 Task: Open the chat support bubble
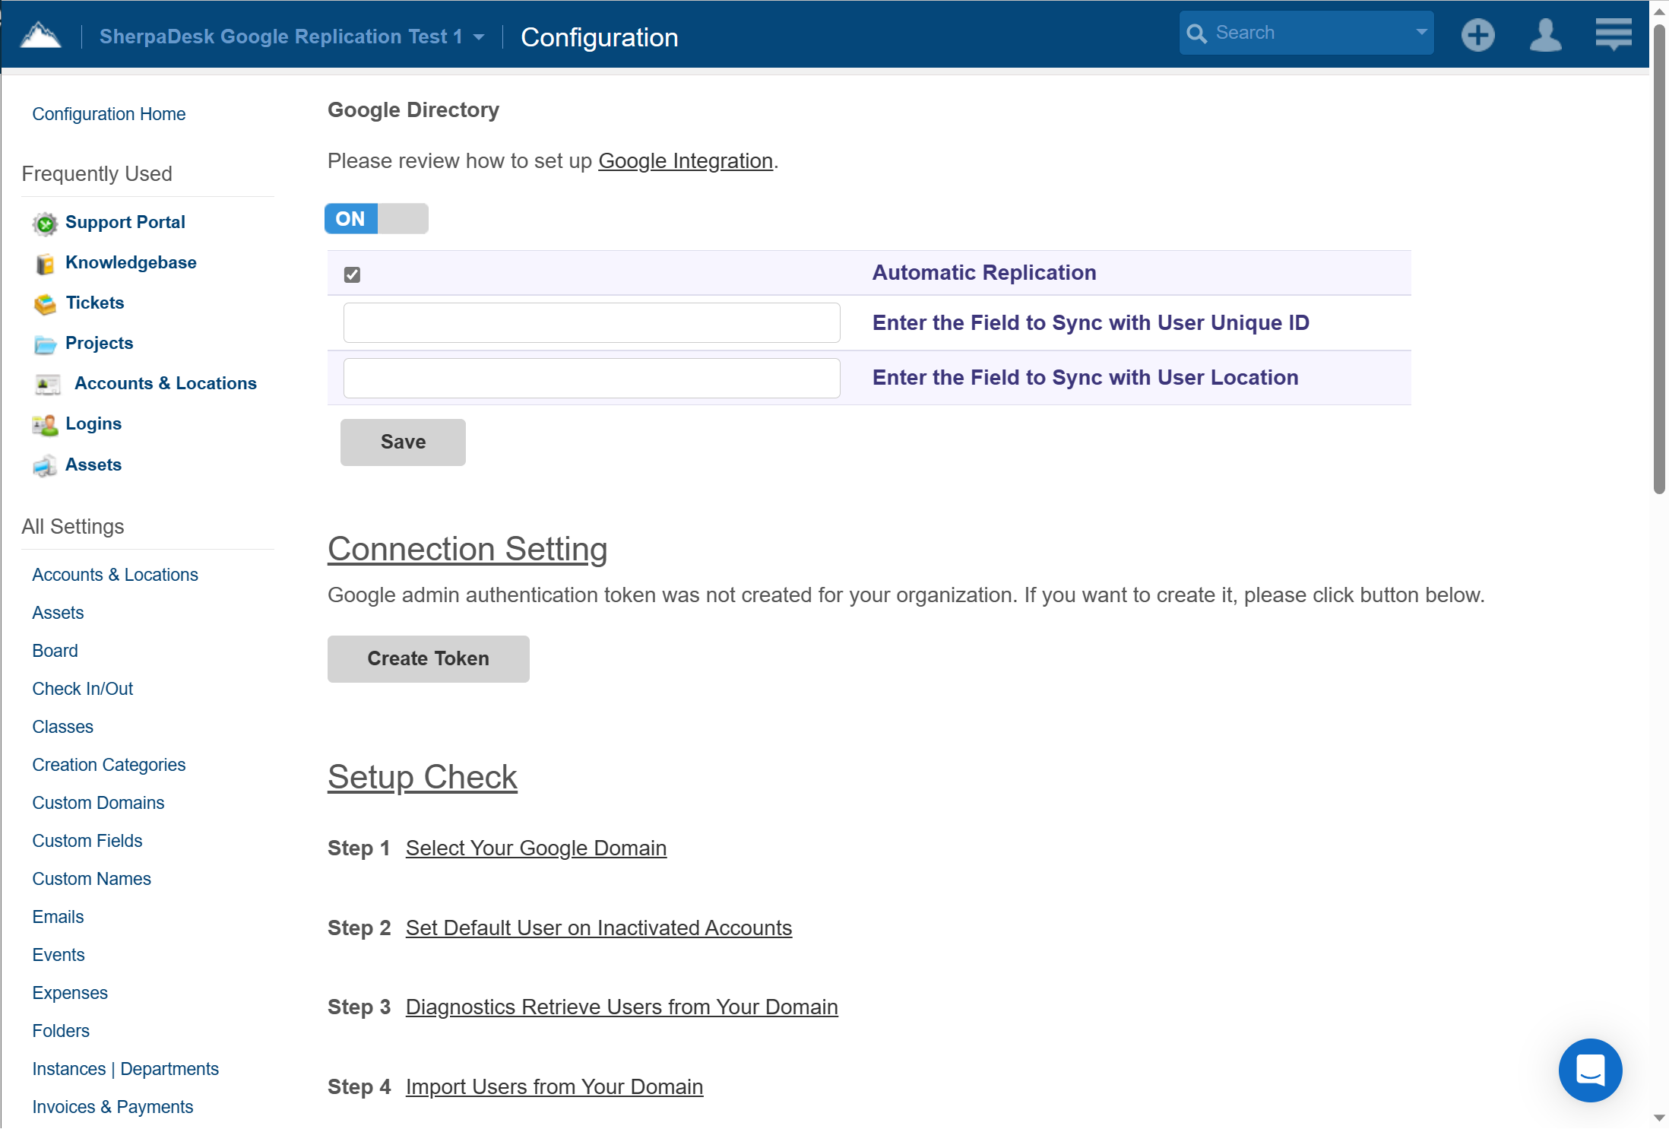[1590, 1070]
